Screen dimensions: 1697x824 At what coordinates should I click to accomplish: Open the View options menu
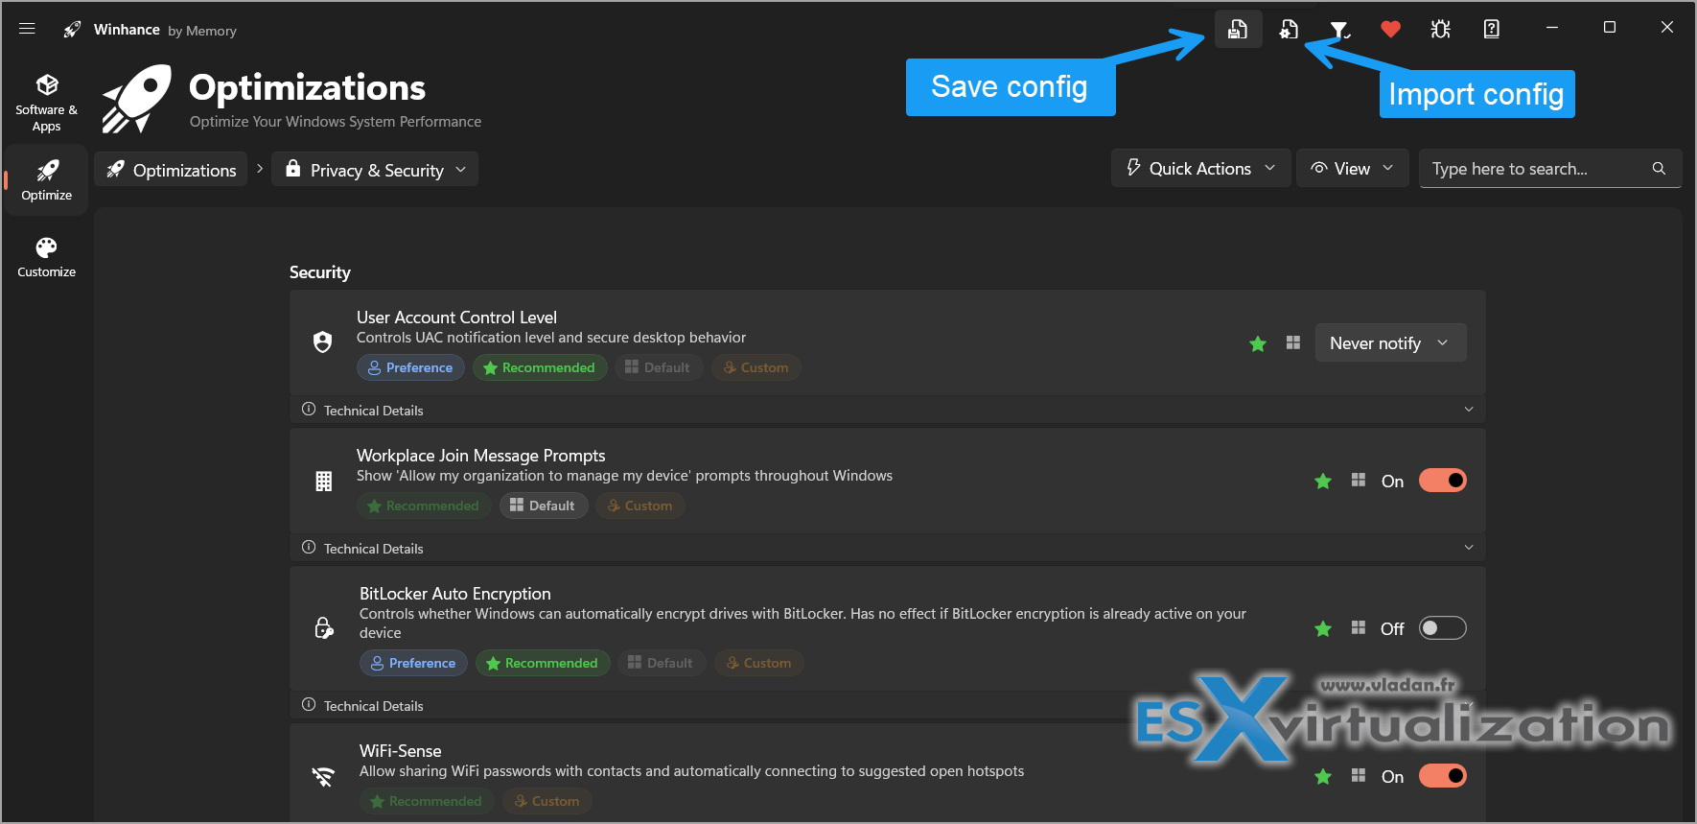1352,168
